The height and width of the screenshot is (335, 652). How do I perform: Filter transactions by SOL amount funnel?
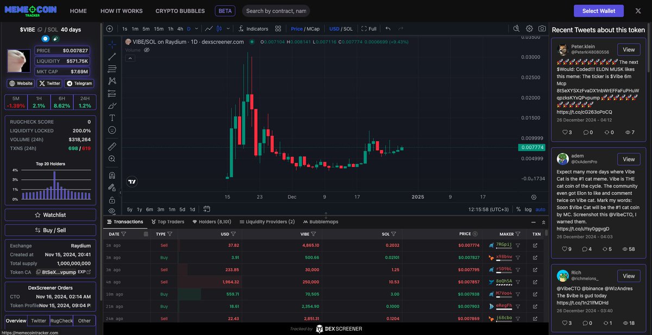tap(394, 234)
